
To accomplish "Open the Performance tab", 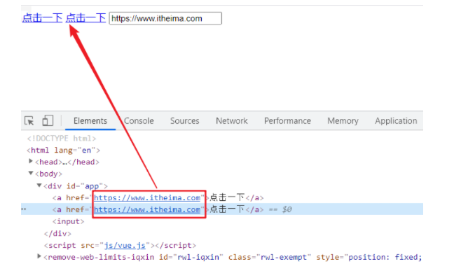I will point(287,121).
